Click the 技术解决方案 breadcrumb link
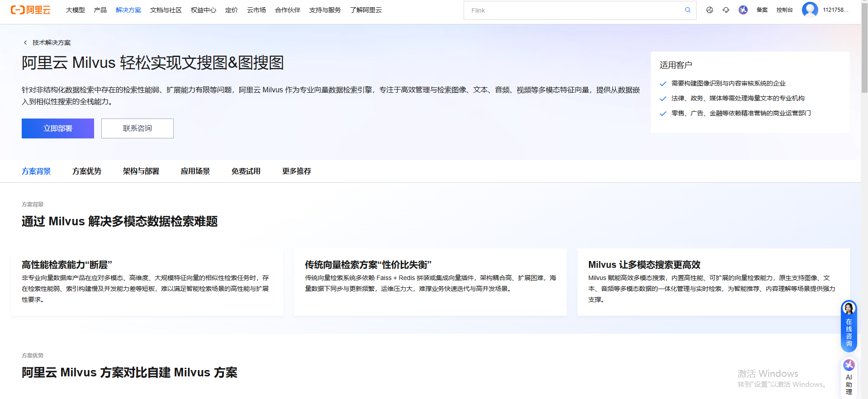Viewport: 868px width, 399px height. coord(52,43)
